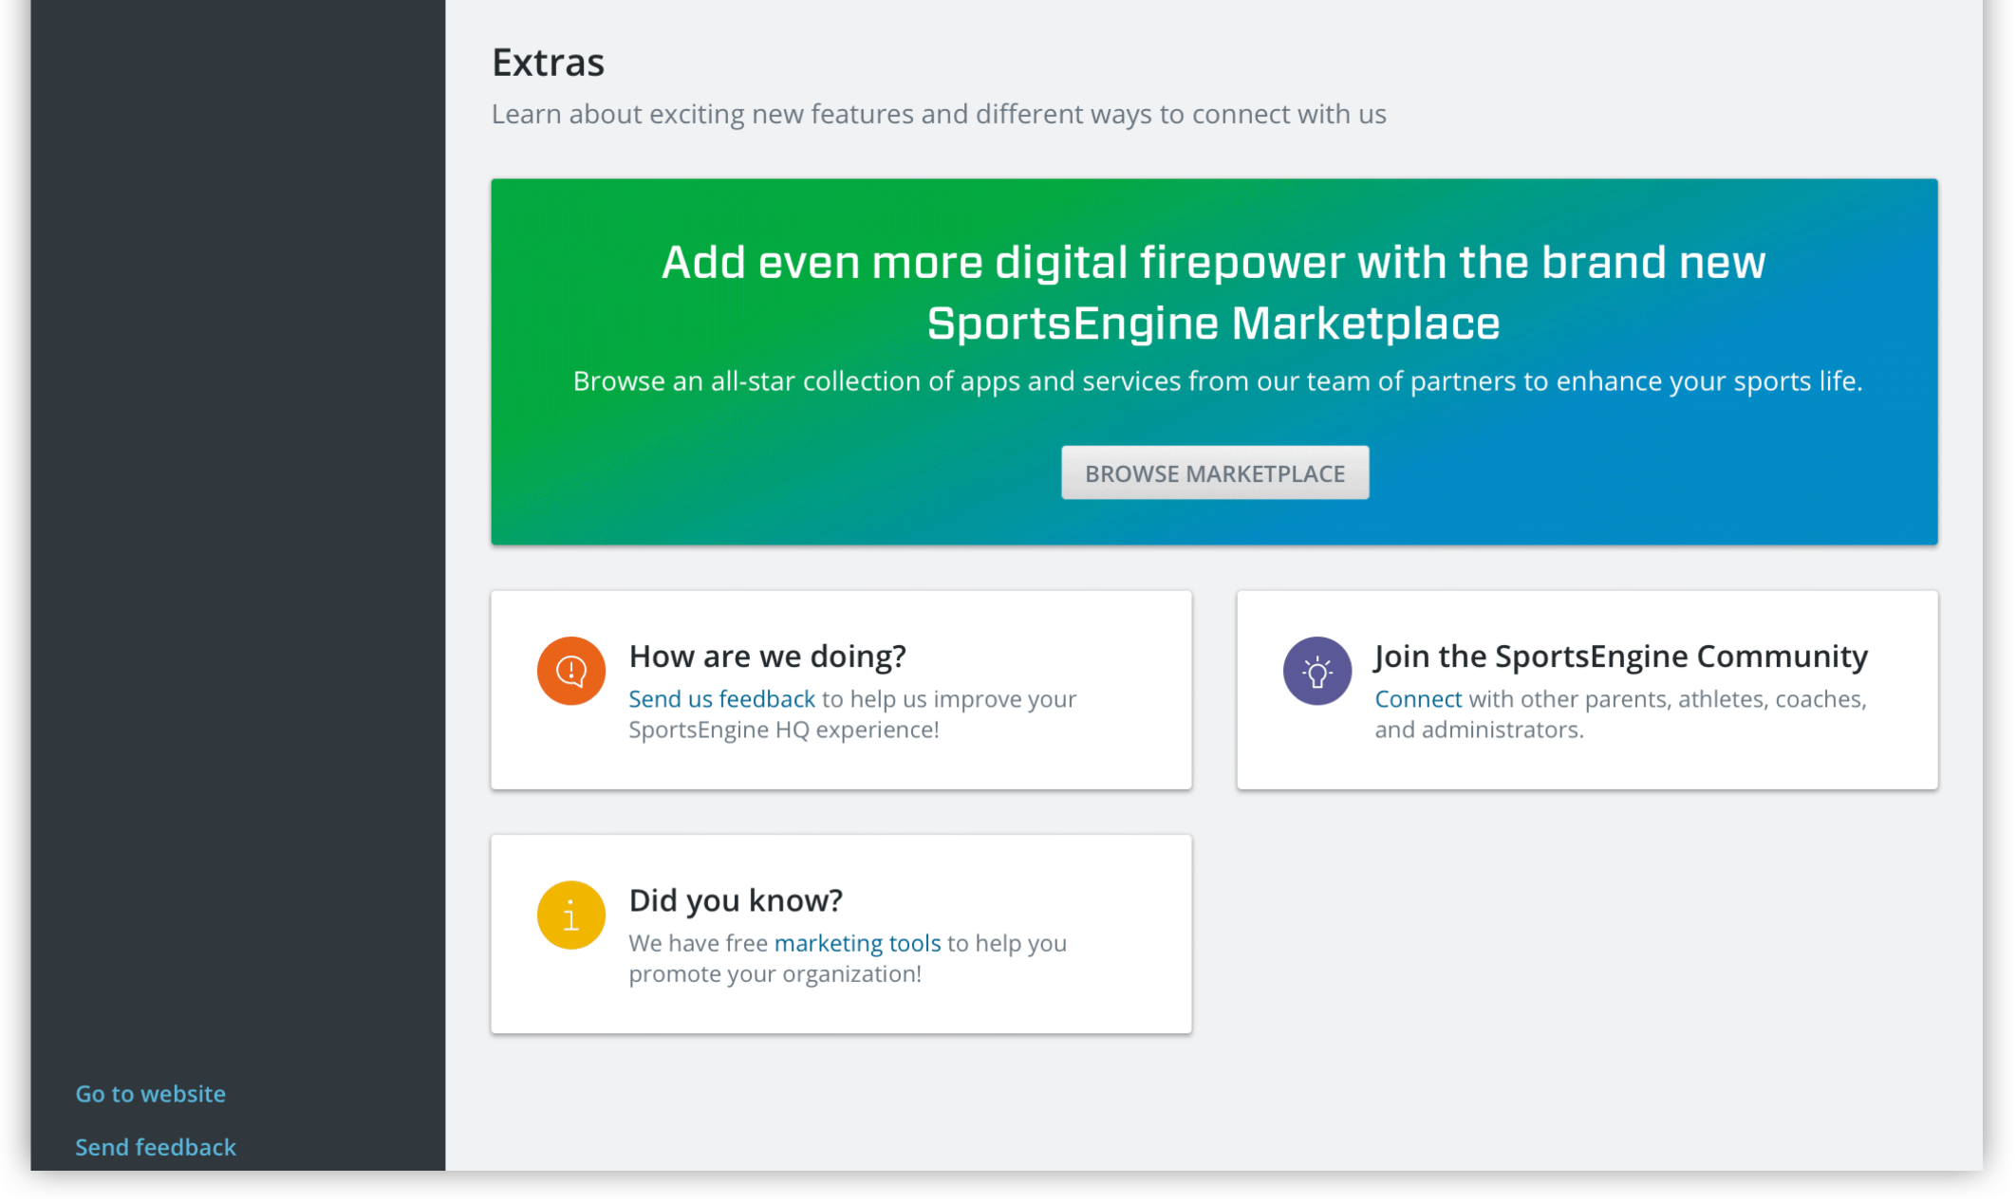This screenshot has height=1202, width=2016.
Task: Open the marketing tools link
Action: [x=857, y=943]
